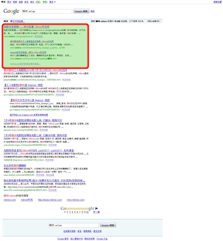This screenshot has width=223, height=241.
Task: Expand search options with plus icon
Action: (x=12, y=21)
